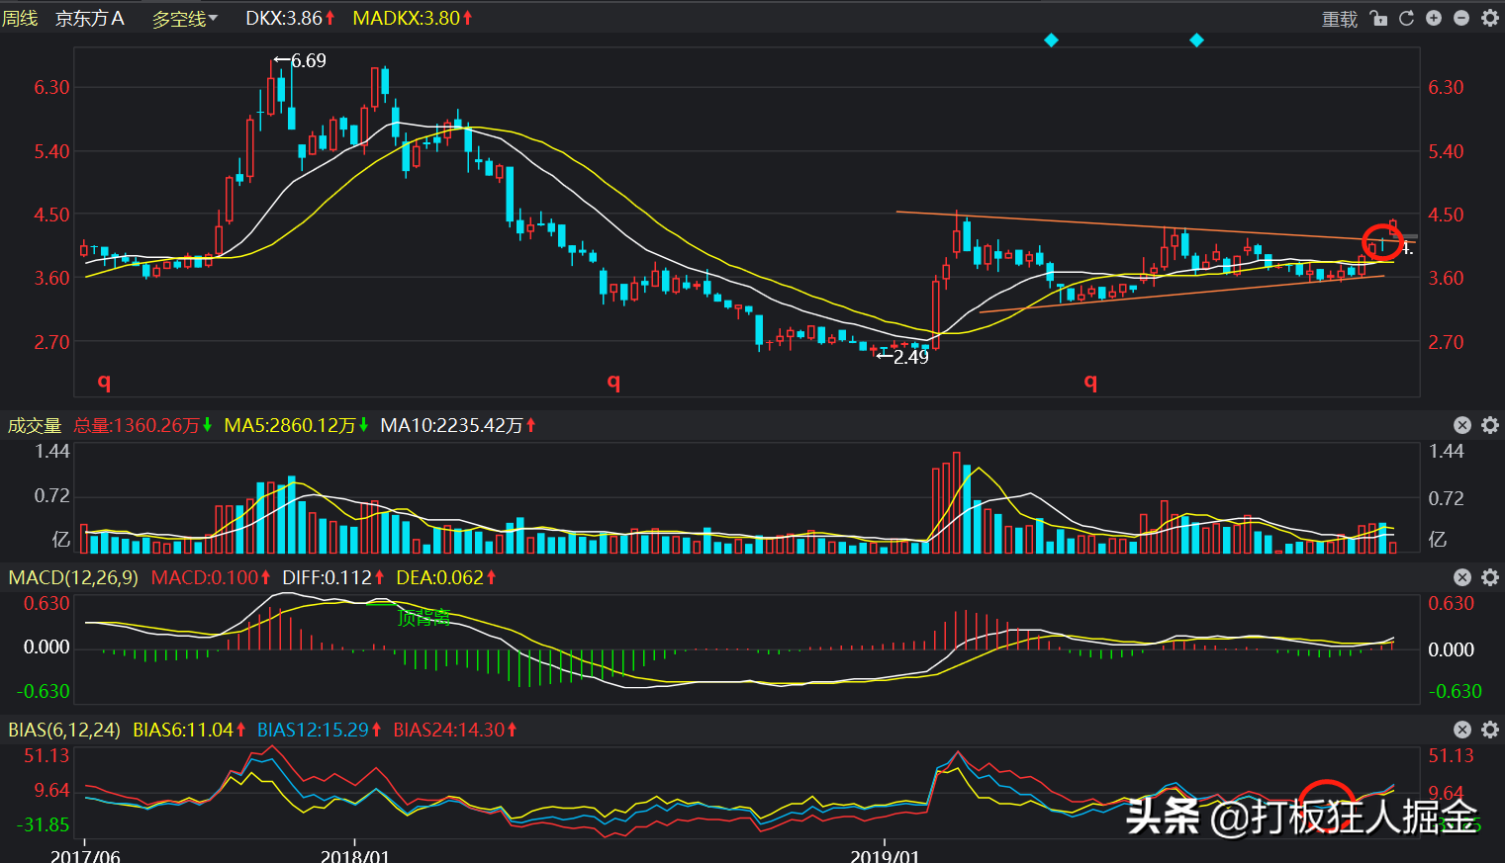Click the BIAS(6,12,24) panel title

pos(64,730)
